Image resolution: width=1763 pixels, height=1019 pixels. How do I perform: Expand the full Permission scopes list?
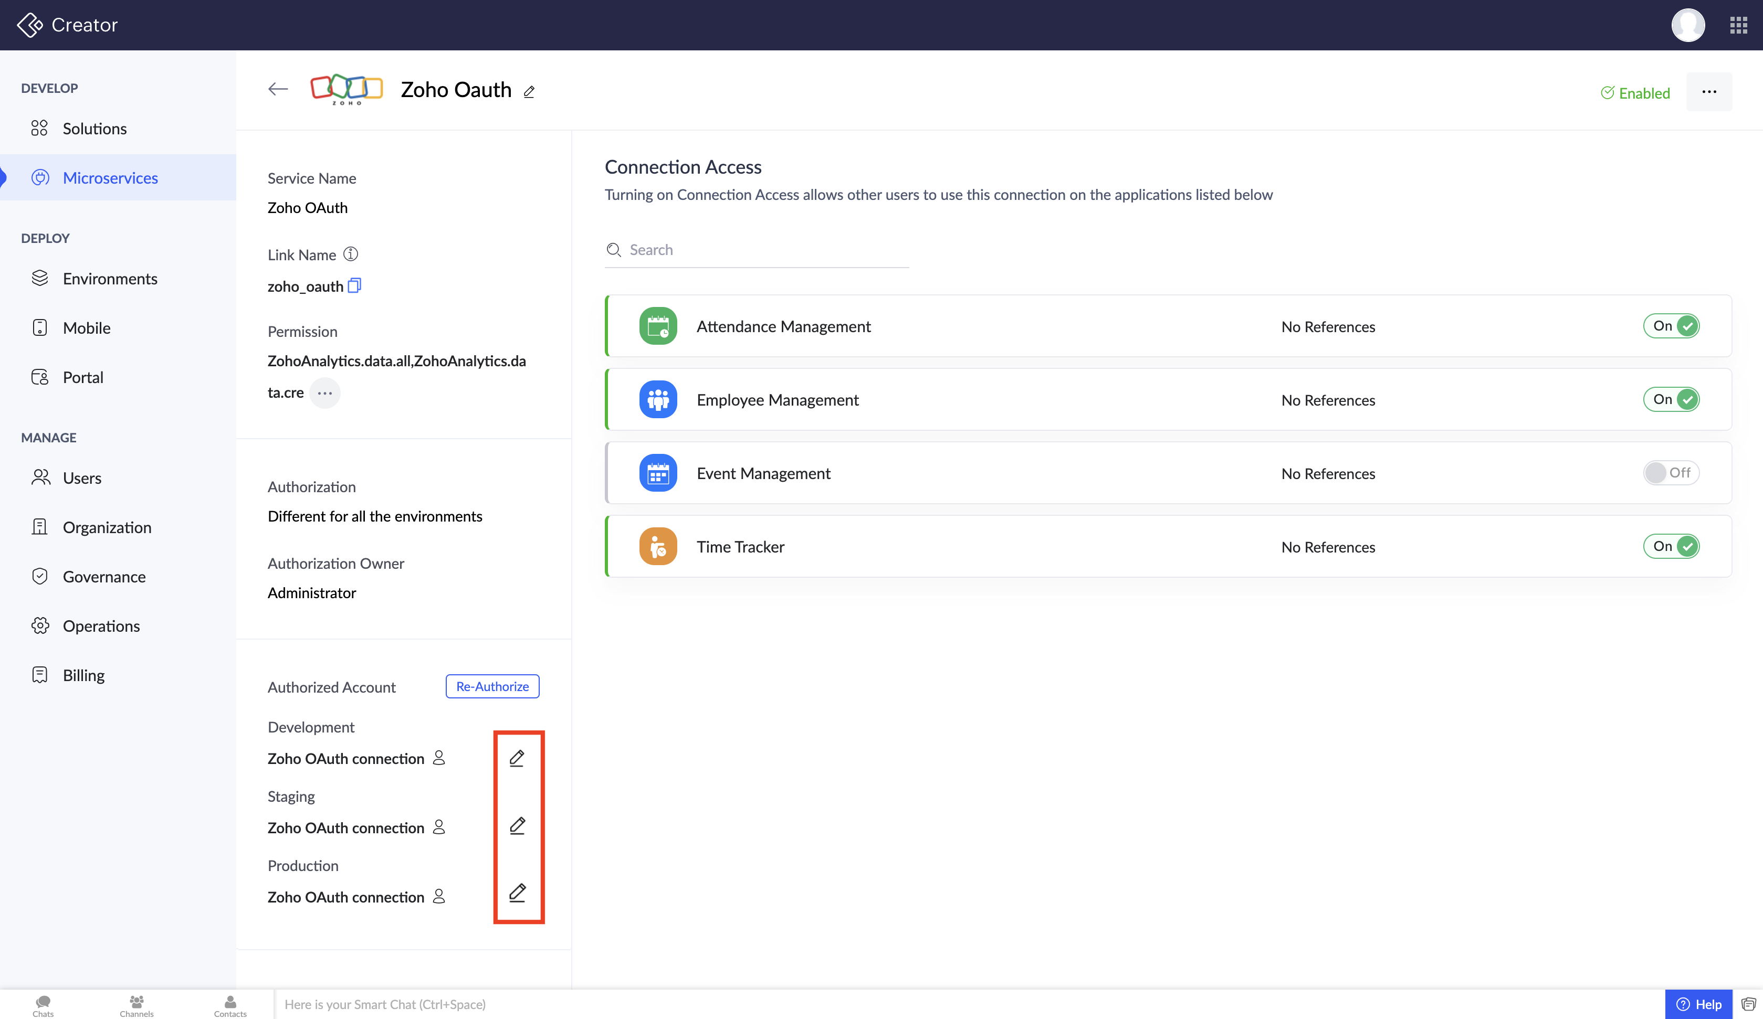324,393
